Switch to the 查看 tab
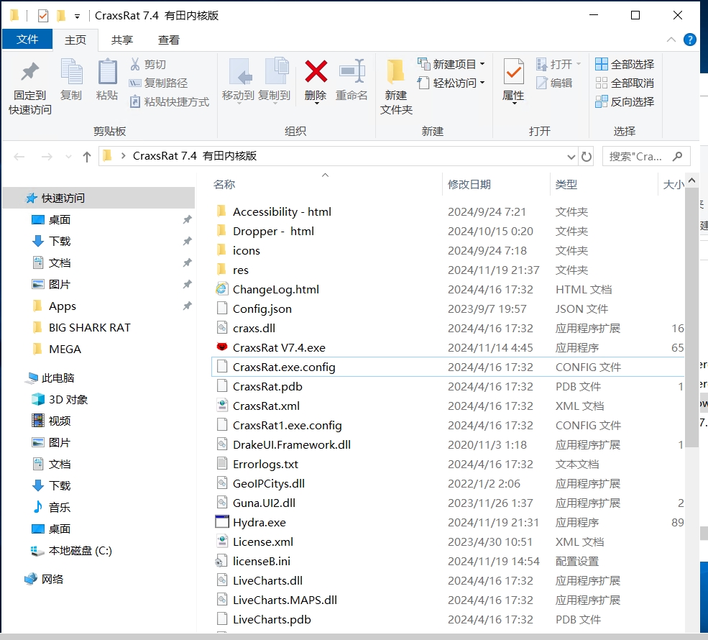Viewport: 708px width, 640px height. [169, 40]
